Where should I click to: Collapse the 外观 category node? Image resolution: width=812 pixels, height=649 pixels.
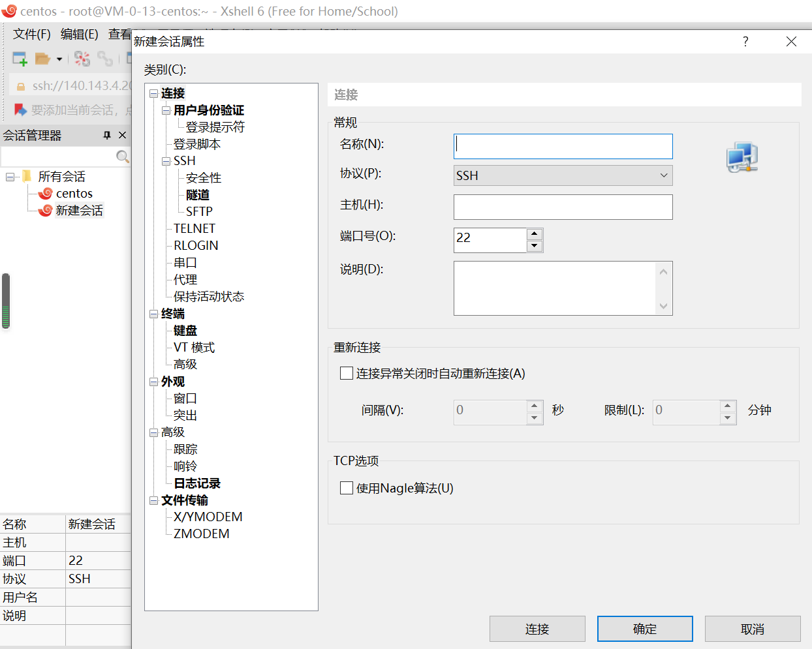coord(153,382)
